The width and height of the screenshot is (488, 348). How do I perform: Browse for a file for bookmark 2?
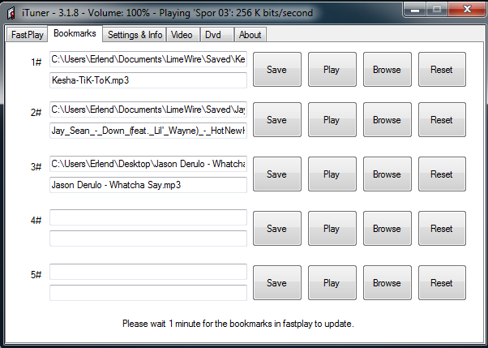tap(387, 120)
